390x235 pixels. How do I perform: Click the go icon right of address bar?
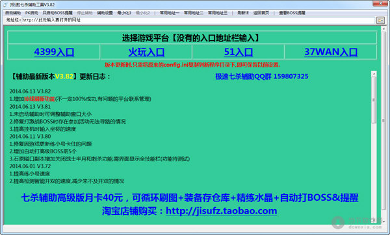[380, 21]
